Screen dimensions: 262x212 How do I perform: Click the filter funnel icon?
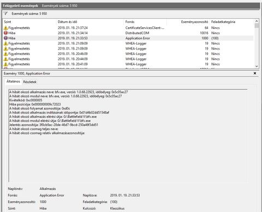(x=5, y=14)
